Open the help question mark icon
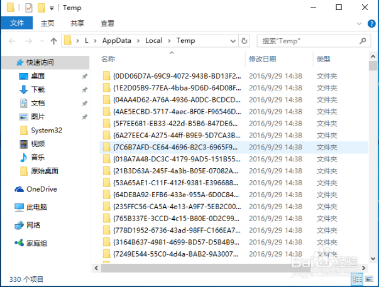379x287 pixels. (371, 24)
